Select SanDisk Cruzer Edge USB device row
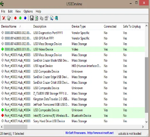Screen dimensions: 150x137 pos(72,77)
